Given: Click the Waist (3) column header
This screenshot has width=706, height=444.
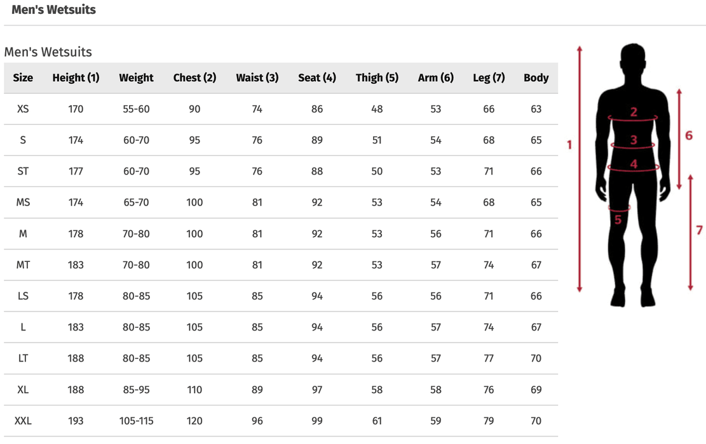Looking at the screenshot, I should (x=257, y=78).
